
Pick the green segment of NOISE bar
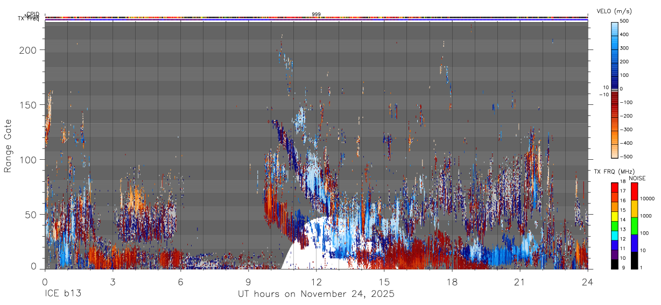pos(634,225)
